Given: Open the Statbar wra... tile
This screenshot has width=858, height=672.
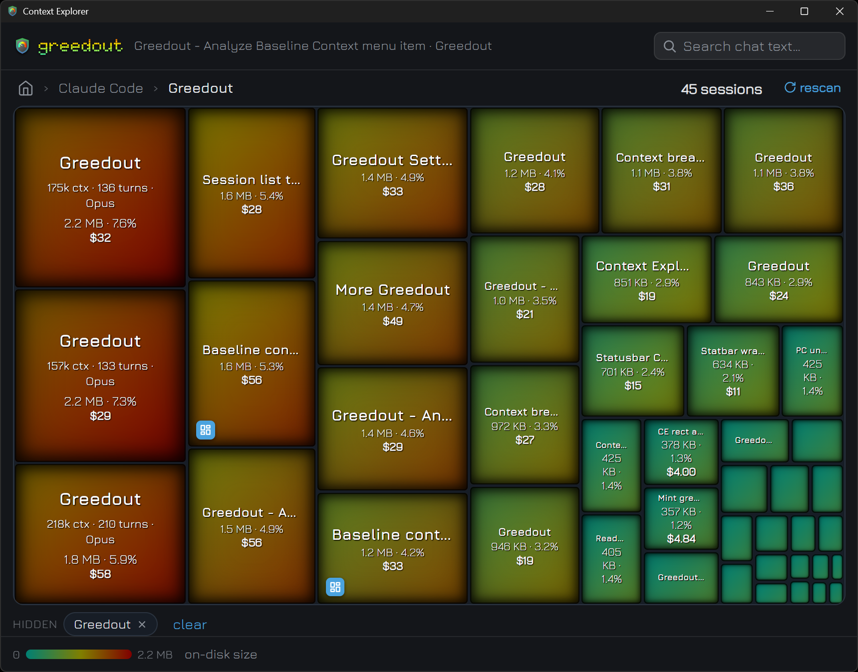Looking at the screenshot, I should [733, 371].
